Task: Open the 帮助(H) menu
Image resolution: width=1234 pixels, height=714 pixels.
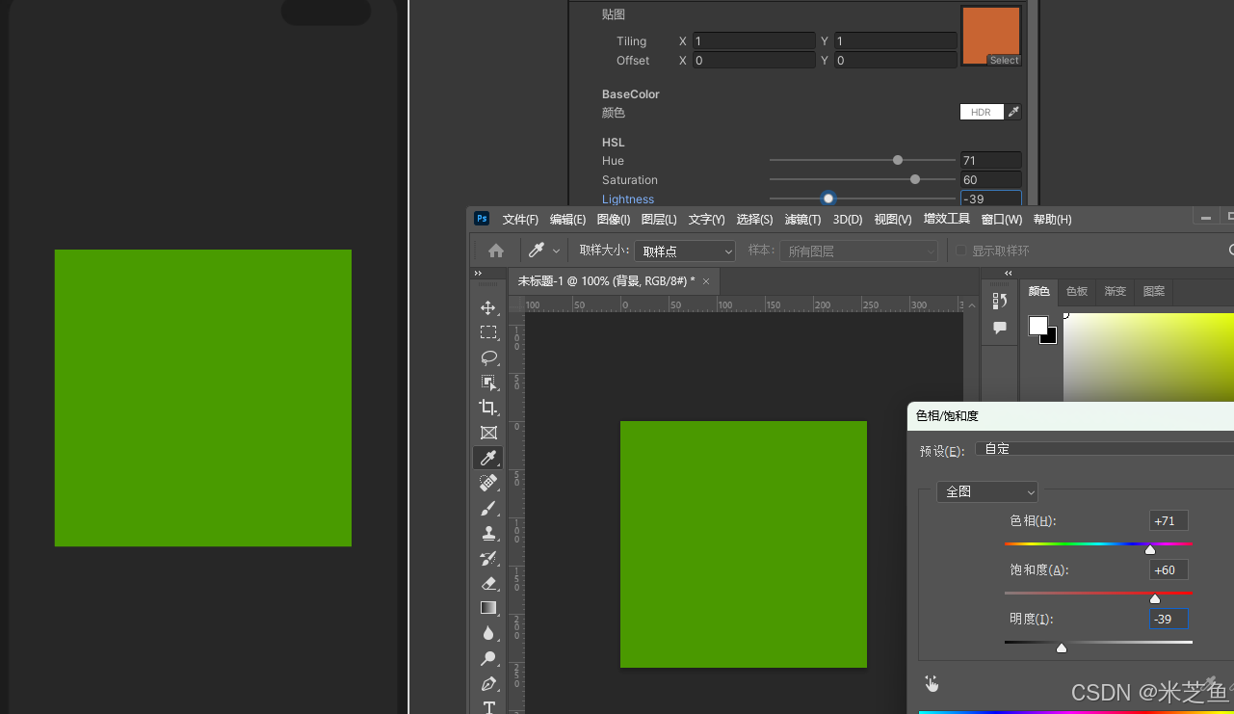Action: (1052, 219)
